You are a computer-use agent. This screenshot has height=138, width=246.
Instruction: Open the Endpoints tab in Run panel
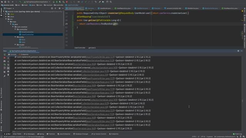[23, 54]
